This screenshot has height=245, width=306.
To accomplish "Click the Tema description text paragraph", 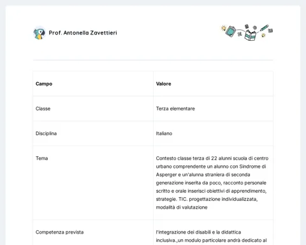I will pos(212,182).
